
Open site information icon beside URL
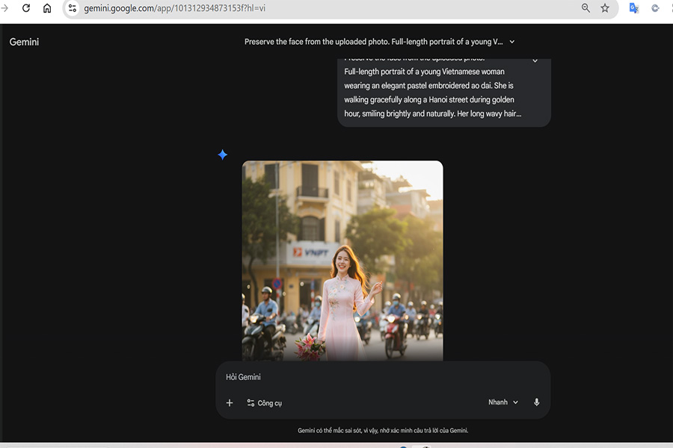(x=73, y=8)
